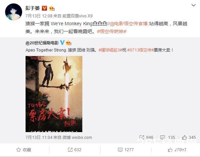The height and width of the screenshot is (157, 200).
Task: Open the post options chevron menu
Action: click(x=194, y=5)
